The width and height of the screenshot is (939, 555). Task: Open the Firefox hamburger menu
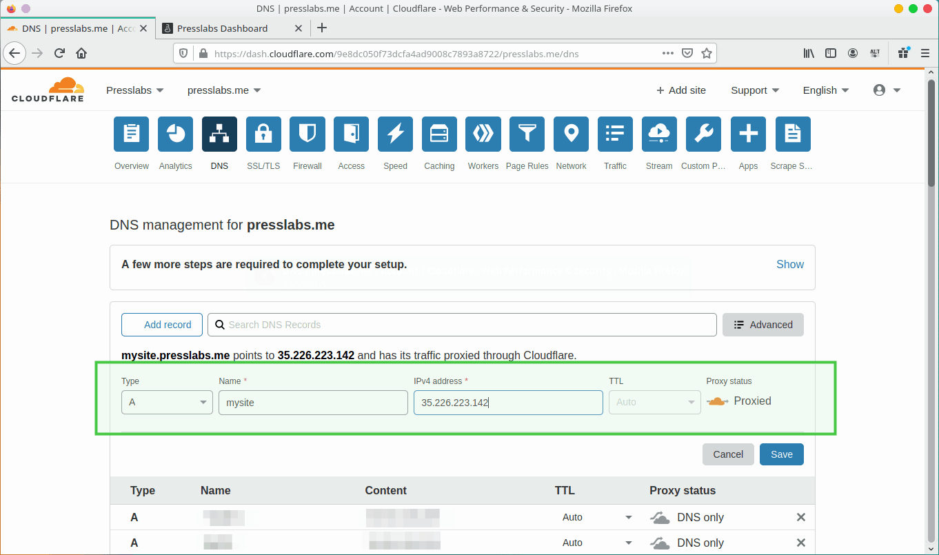click(x=925, y=53)
